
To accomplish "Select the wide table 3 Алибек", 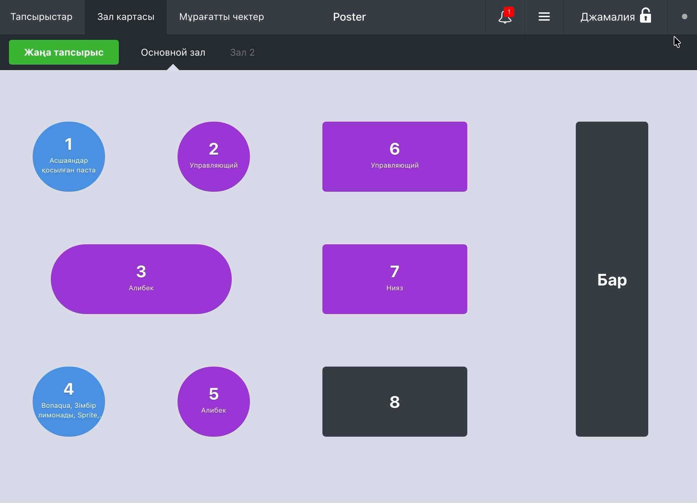I will (x=141, y=279).
